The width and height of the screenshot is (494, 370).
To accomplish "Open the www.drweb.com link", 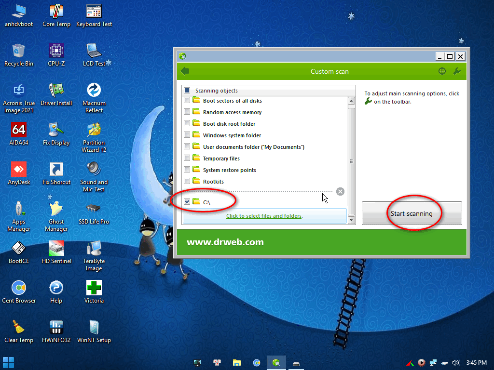I will coord(225,242).
